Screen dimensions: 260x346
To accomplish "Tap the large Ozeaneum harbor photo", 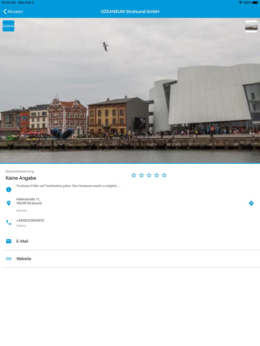I will click(130, 91).
